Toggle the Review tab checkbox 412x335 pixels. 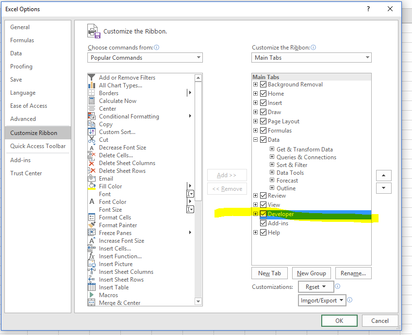264,195
